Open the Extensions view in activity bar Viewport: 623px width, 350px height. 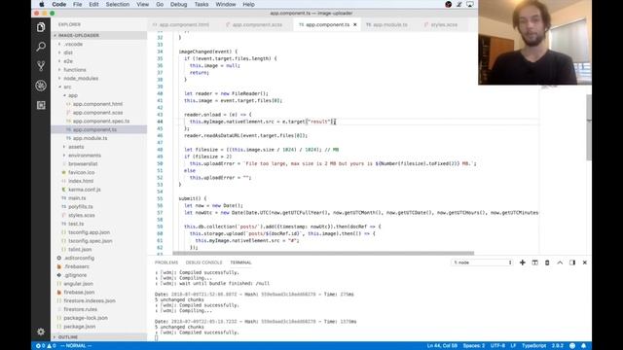41,105
